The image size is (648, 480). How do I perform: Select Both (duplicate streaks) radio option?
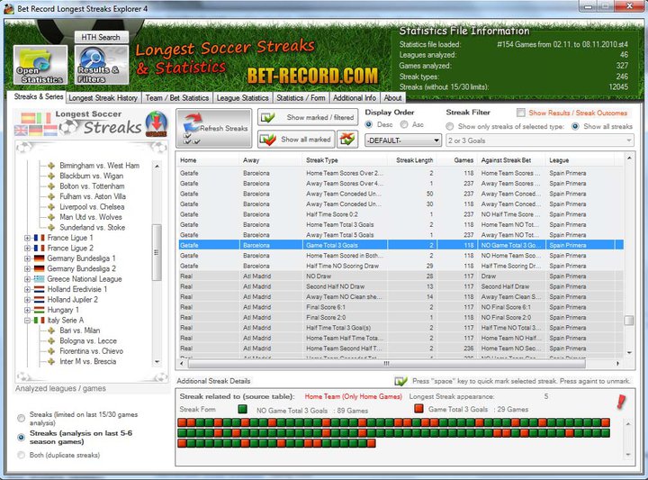(x=21, y=455)
